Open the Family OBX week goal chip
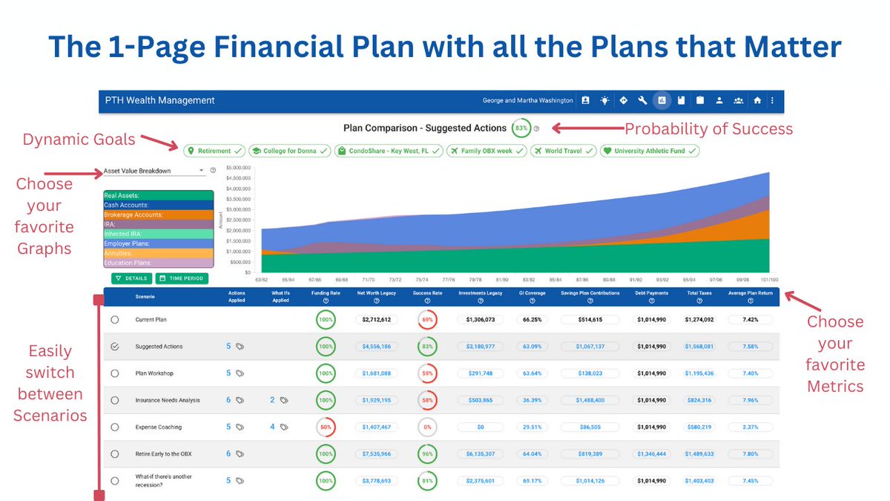The image size is (890, 501). point(487,151)
